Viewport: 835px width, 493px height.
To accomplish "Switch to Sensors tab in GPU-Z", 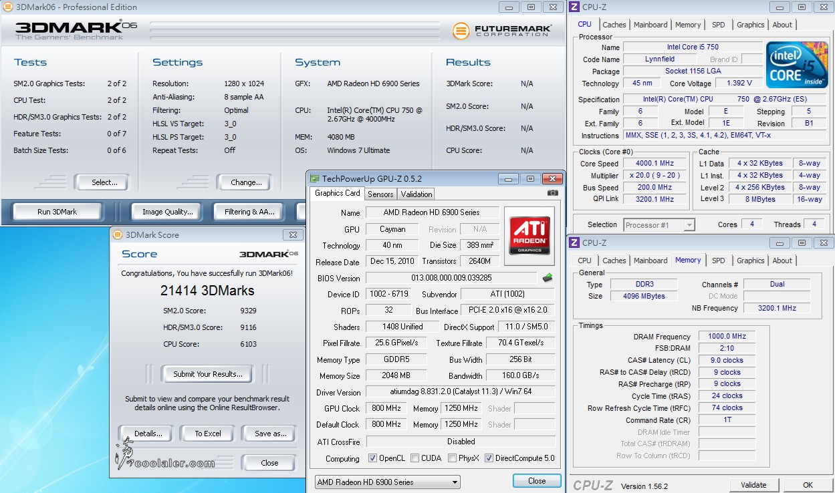I will [x=380, y=194].
